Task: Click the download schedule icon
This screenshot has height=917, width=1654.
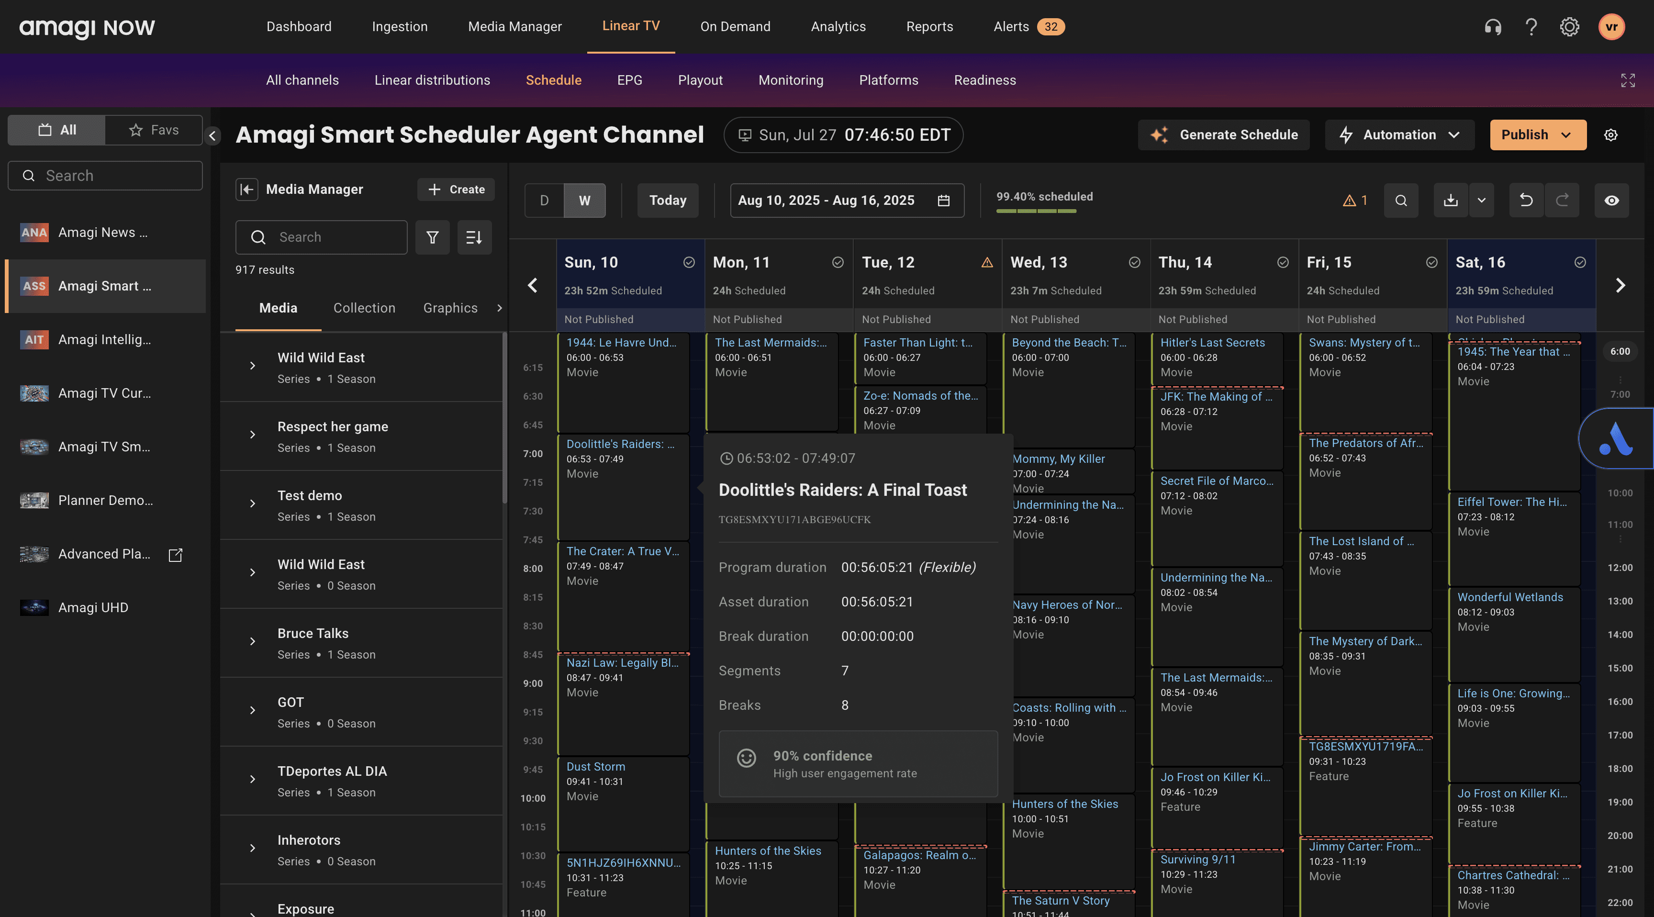Action: pos(1451,201)
